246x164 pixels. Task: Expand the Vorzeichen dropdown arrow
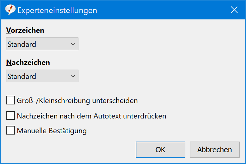[73, 44]
